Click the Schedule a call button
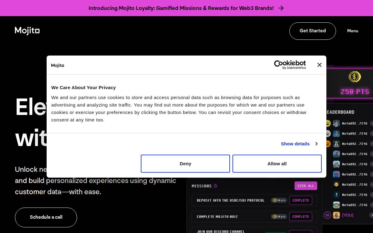373x233 pixels. [46, 217]
